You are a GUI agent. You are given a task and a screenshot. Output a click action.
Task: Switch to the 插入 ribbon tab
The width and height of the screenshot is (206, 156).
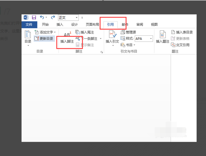click(x=60, y=24)
